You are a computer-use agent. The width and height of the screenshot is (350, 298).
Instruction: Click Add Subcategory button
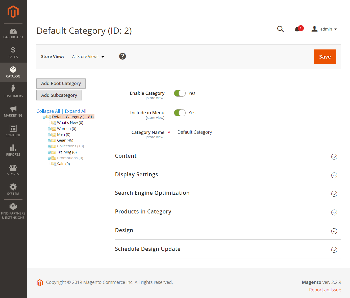(x=59, y=95)
